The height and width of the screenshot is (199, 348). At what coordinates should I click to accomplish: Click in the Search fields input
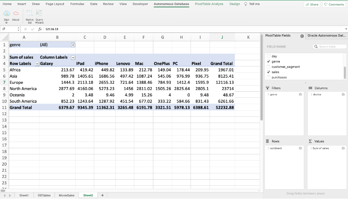[329, 47]
